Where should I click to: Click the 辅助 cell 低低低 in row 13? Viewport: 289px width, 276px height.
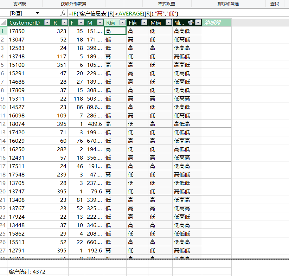point(187,133)
